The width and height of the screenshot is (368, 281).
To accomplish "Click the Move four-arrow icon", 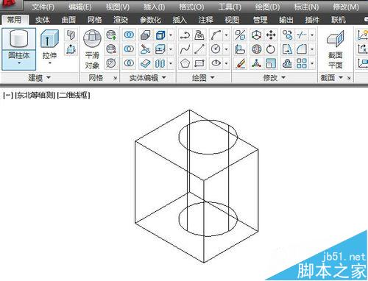I will click(271, 35).
